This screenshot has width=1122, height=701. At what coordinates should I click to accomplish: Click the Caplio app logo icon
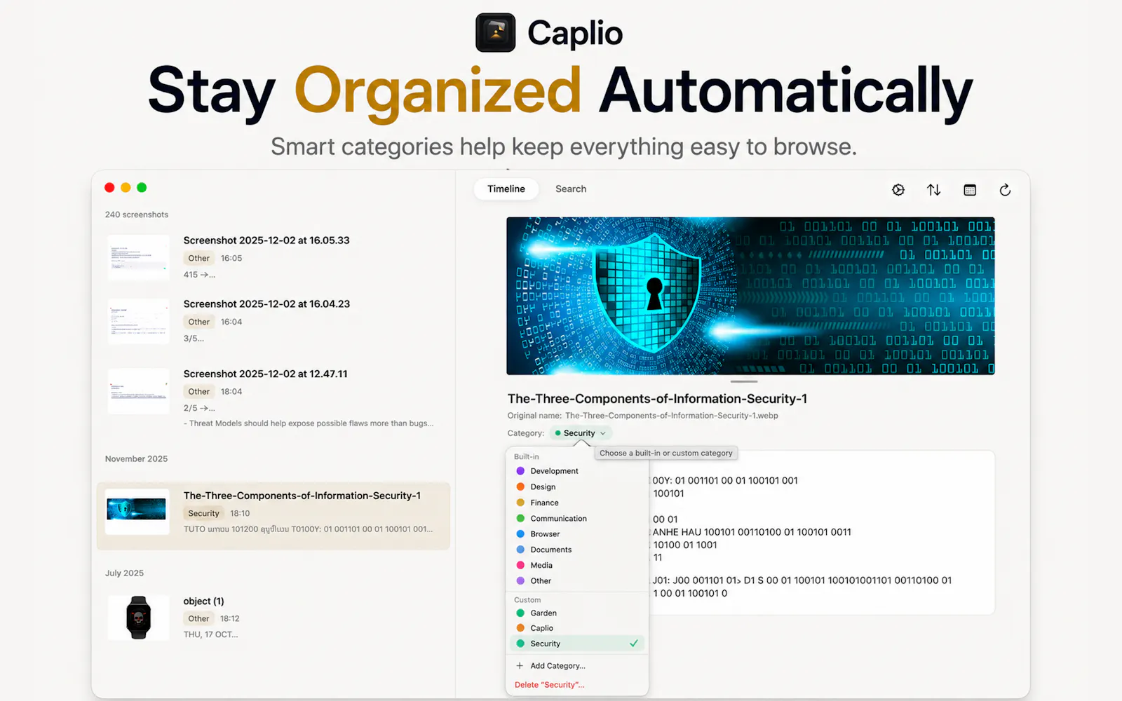[496, 33]
